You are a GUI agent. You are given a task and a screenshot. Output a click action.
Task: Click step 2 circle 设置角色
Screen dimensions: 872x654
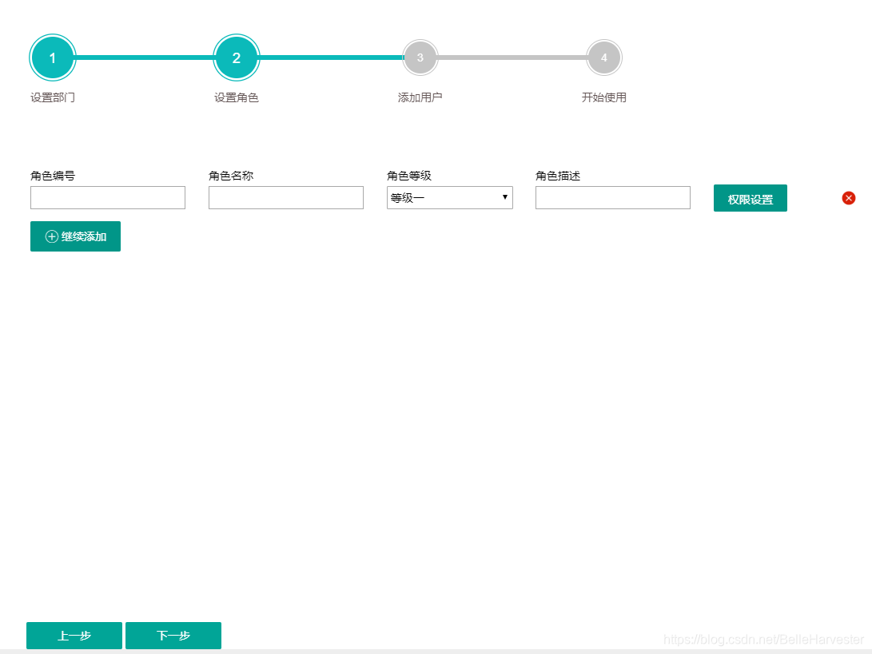(x=237, y=57)
